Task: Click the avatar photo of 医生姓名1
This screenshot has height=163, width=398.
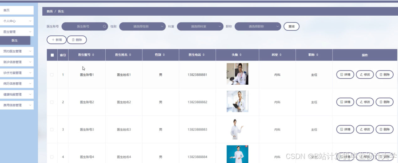Action: (237, 74)
